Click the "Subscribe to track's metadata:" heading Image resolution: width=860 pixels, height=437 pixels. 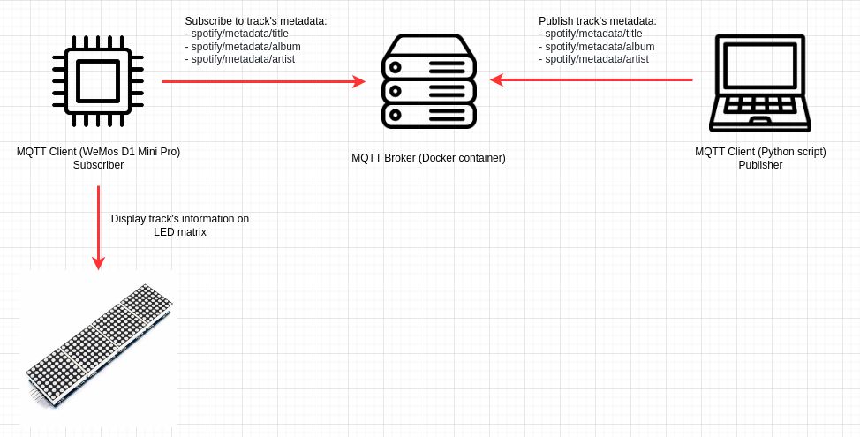click(255, 21)
